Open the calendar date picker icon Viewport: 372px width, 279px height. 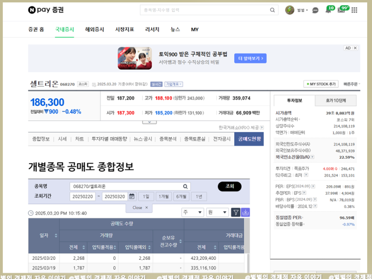[x=132, y=196]
